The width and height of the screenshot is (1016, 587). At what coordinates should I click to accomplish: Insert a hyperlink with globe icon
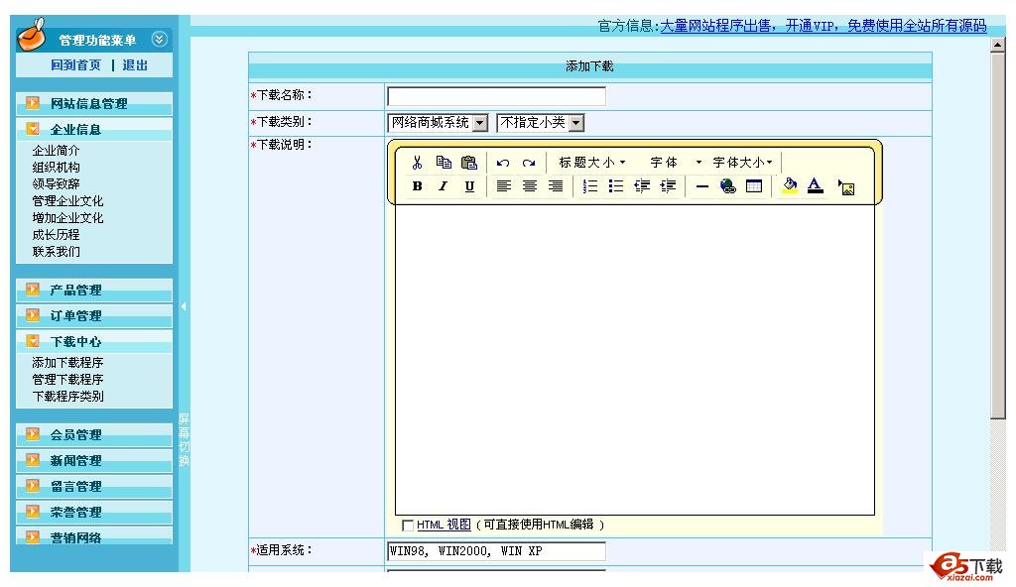coord(727,186)
